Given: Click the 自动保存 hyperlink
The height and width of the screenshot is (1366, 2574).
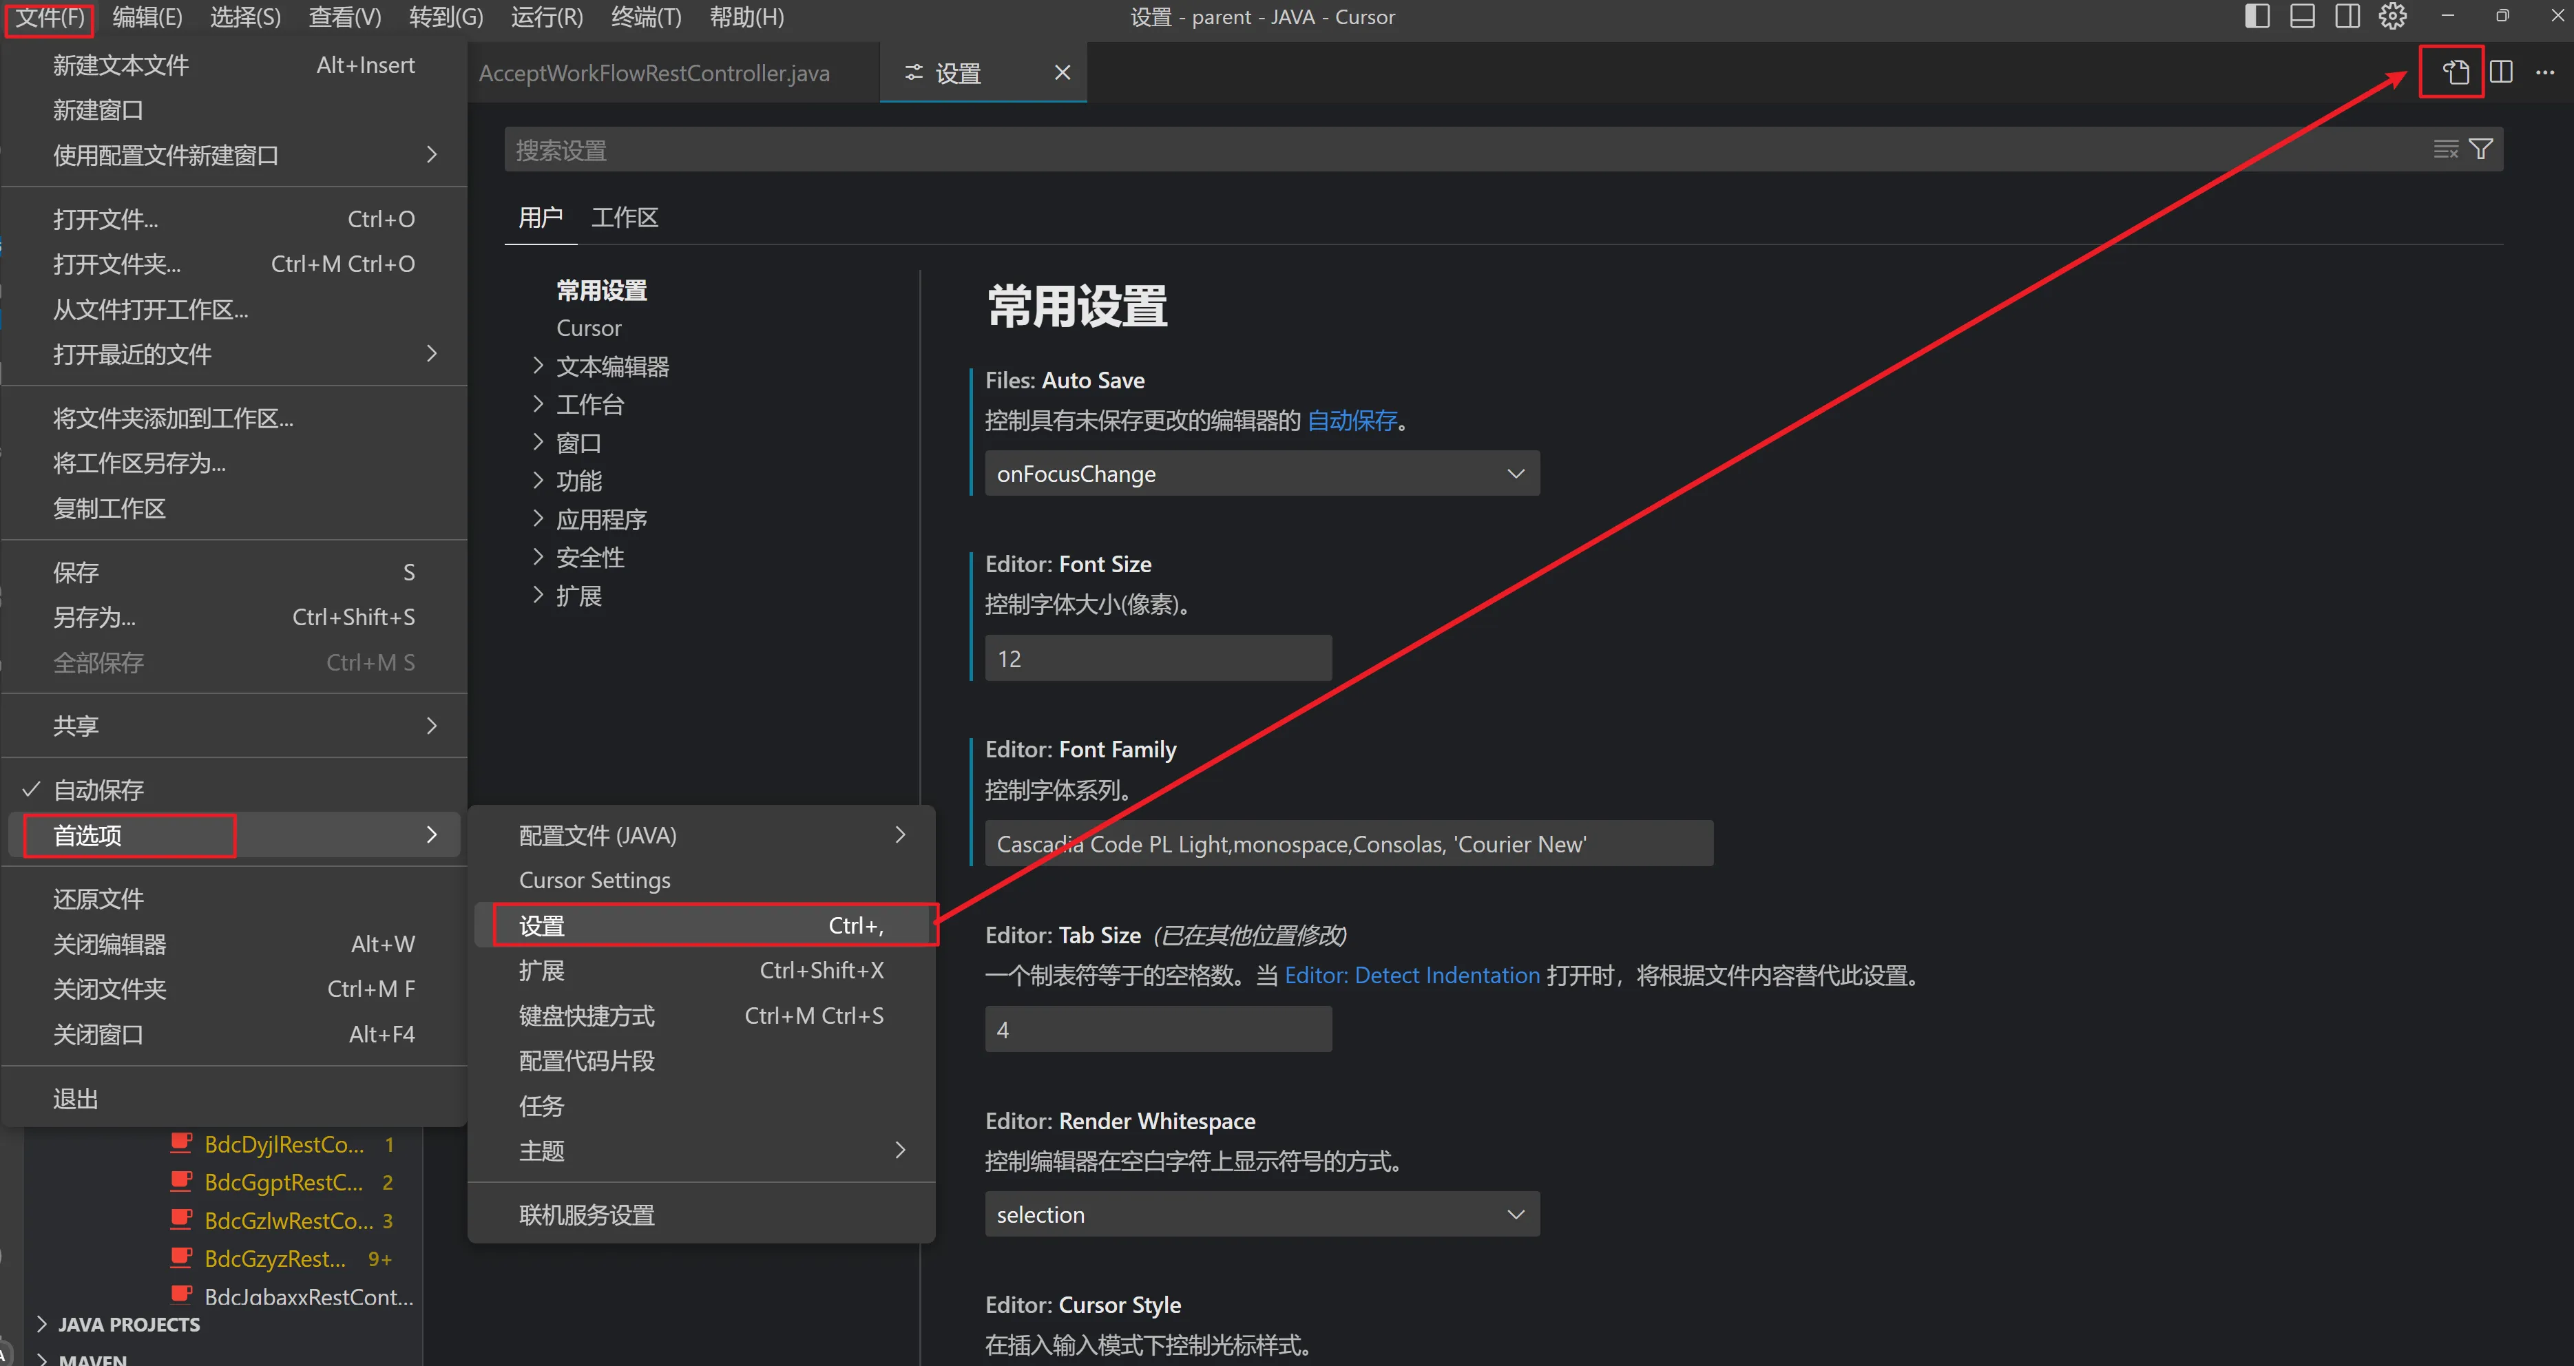Looking at the screenshot, I should click(x=1352, y=421).
